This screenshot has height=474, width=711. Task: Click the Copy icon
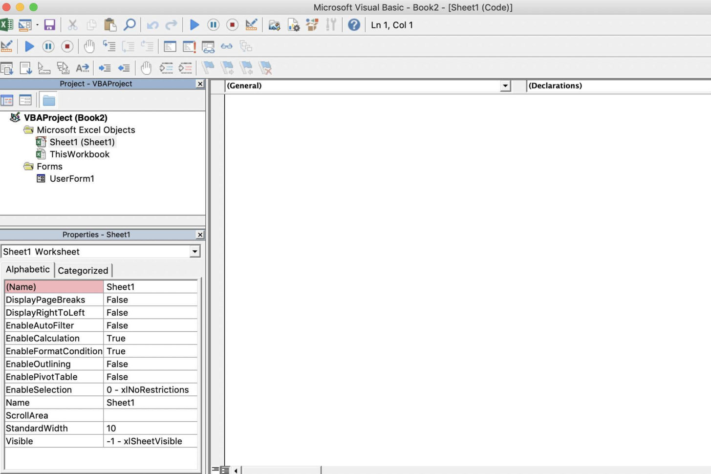(x=91, y=24)
